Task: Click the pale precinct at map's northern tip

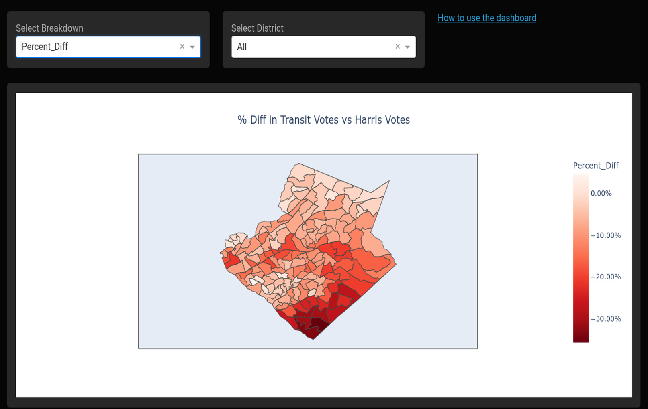Action: coord(300,171)
